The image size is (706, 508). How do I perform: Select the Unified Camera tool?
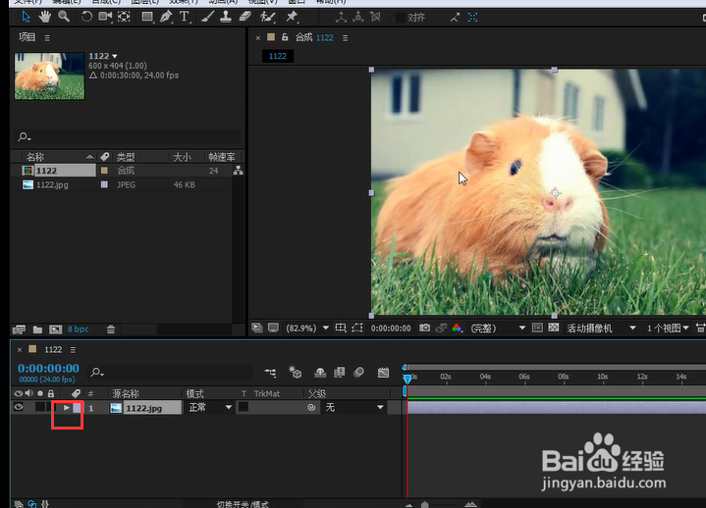click(x=105, y=17)
